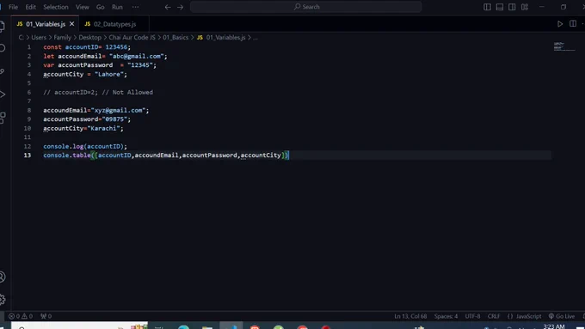The image size is (585, 329).
Task: Open the Manage gear icon
Action: (x=3, y=299)
